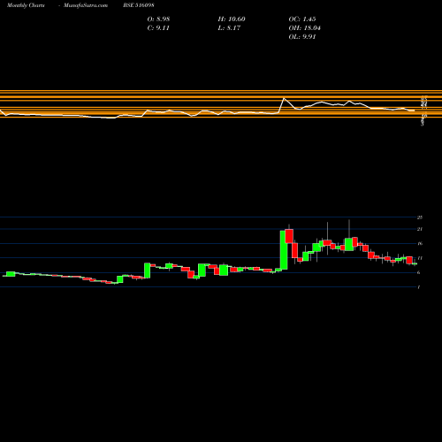Click the price axis label '6'

tap(419, 272)
